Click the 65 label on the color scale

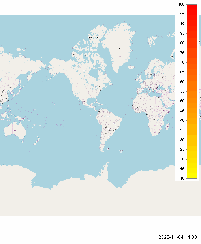pyautogui.click(x=182, y=72)
